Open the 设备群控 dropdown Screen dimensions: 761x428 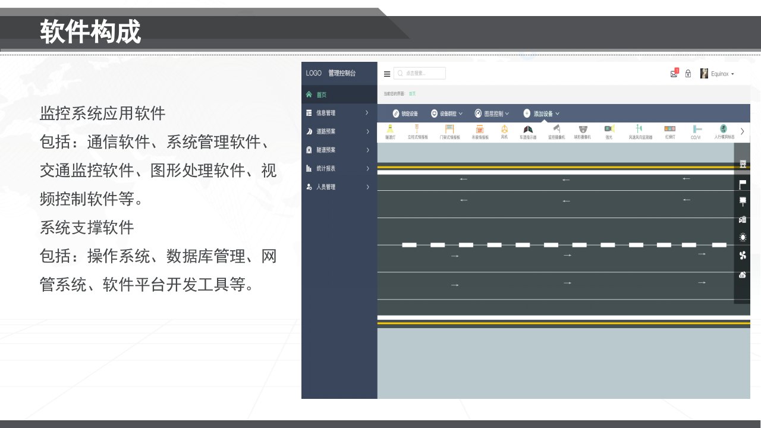coord(446,114)
